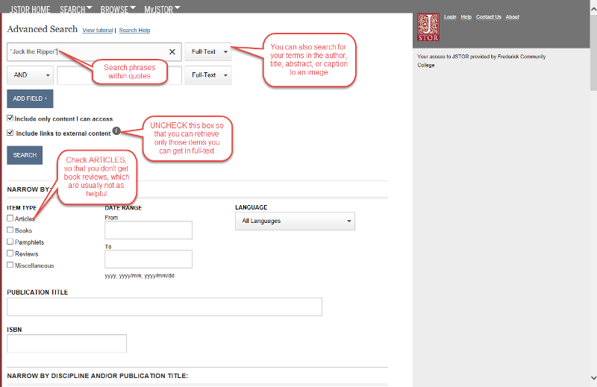
Task: Open the AND operator dropdown
Action: coord(30,75)
